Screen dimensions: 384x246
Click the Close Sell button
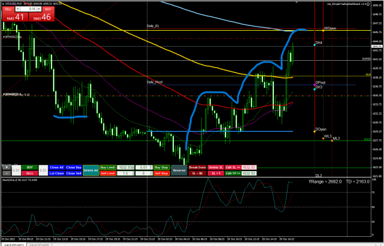click(74, 173)
